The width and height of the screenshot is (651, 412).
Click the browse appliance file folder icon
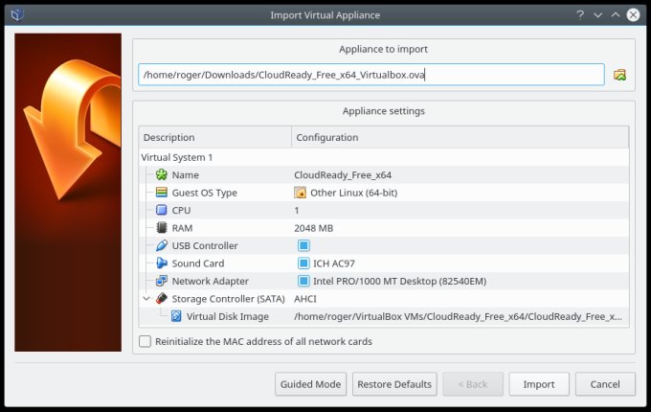tap(619, 75)
